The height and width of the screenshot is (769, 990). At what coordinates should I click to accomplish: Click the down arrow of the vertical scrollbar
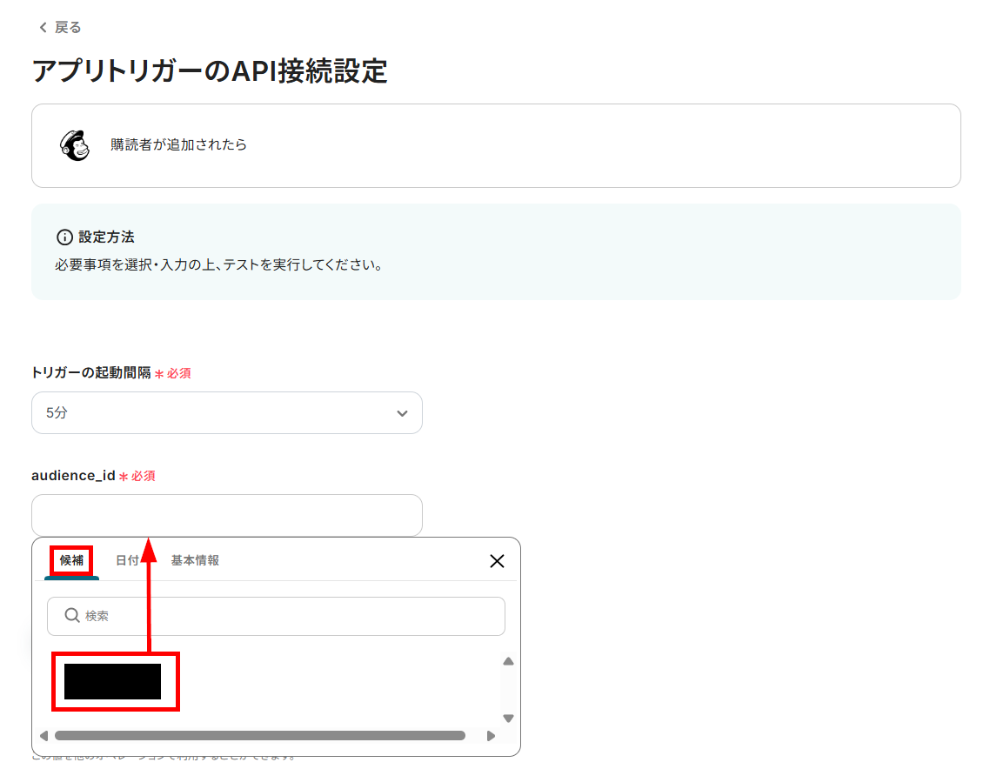click(x=508, y=719)
